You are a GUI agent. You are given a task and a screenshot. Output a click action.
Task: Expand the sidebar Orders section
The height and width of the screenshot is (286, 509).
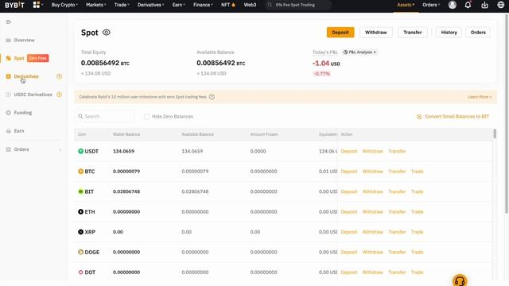click(60, 149)
